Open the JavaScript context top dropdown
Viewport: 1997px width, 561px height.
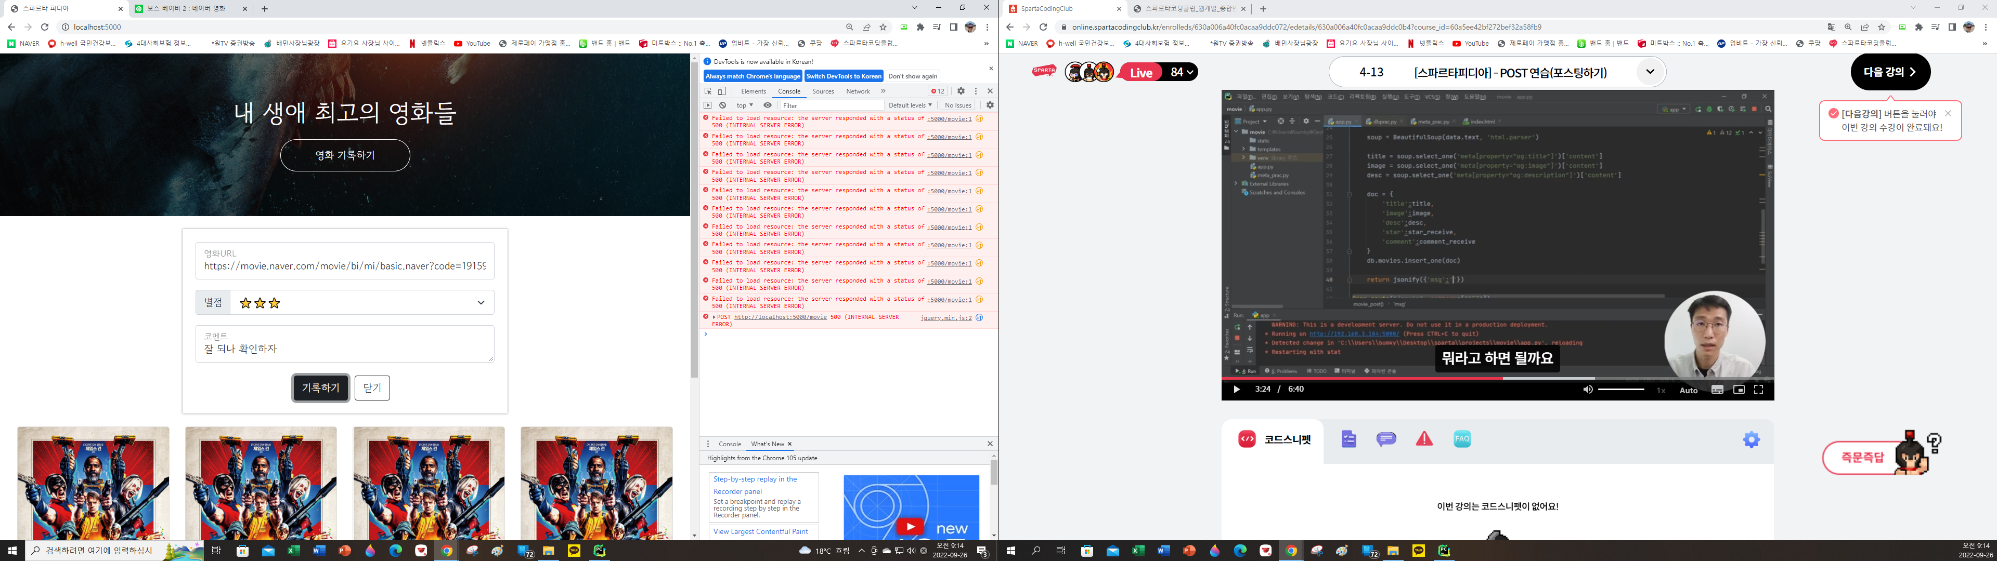[x=745, y=105]
